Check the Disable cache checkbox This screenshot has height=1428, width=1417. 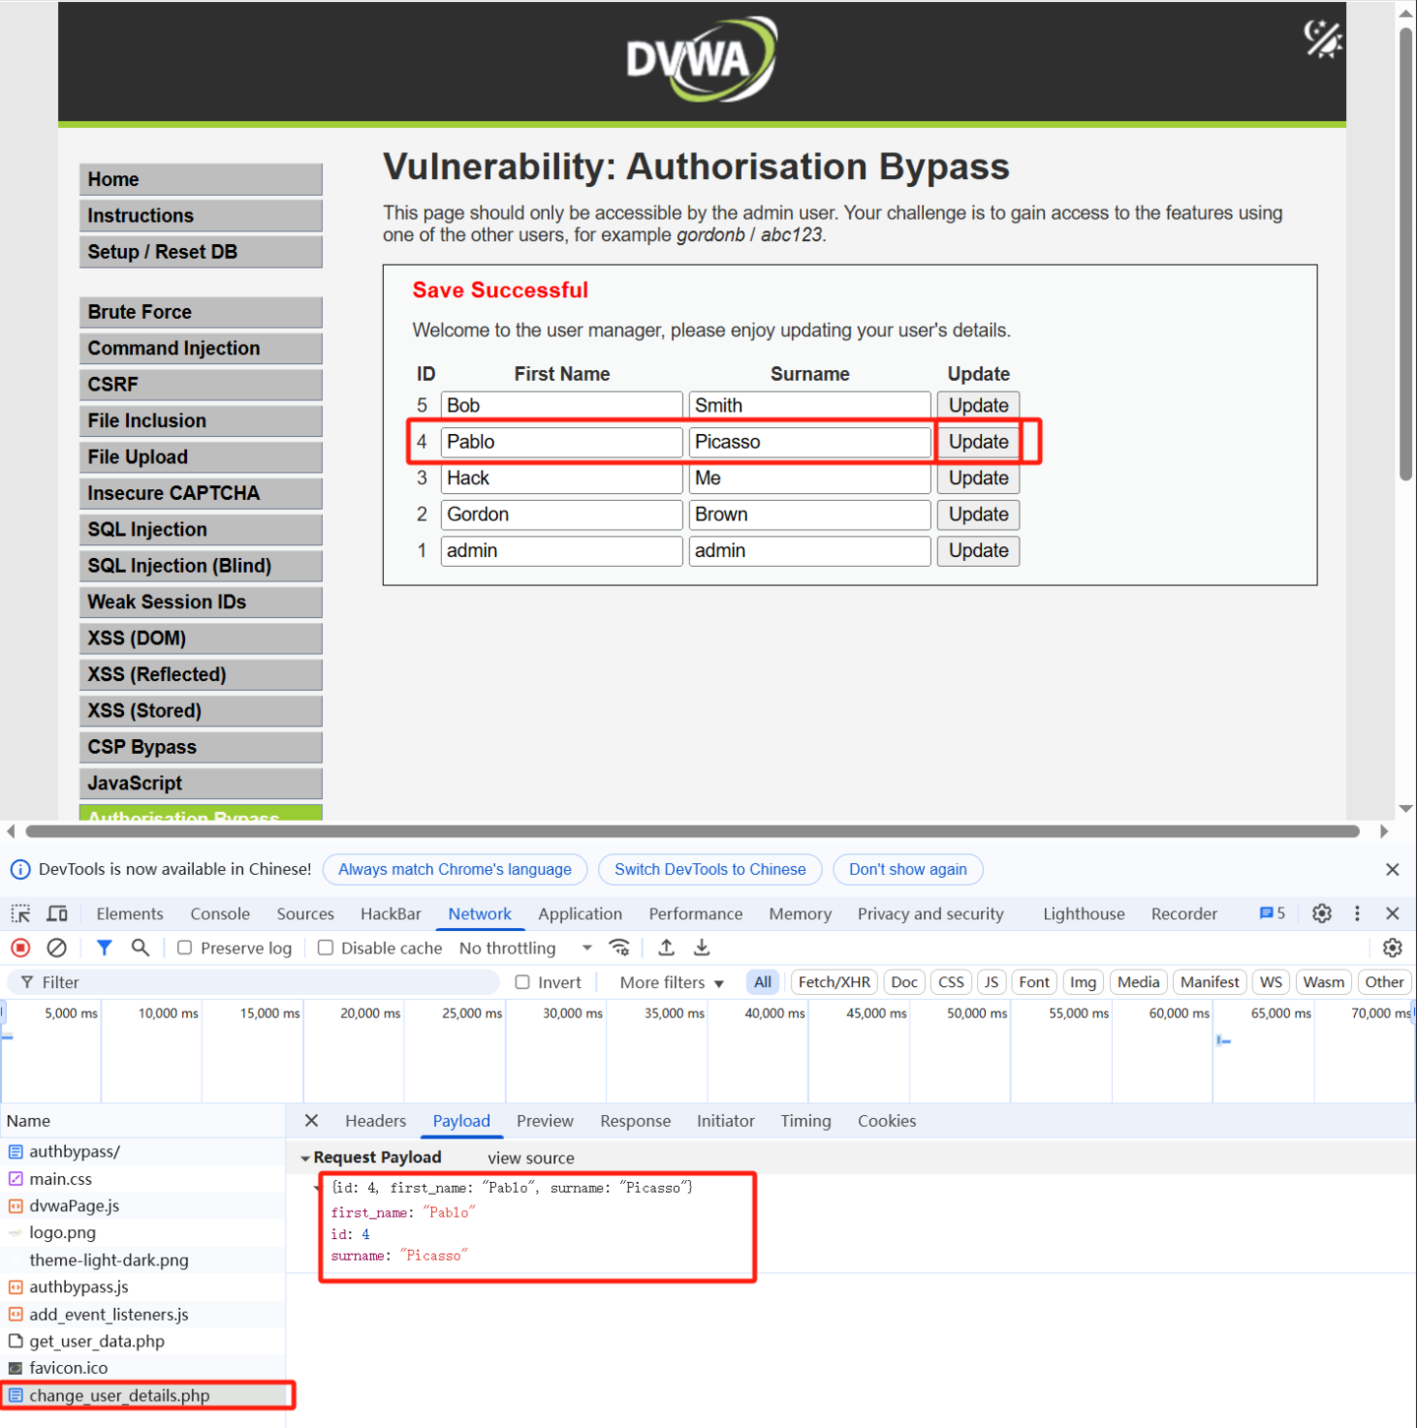pyautogui.click(x=326, y=948)
